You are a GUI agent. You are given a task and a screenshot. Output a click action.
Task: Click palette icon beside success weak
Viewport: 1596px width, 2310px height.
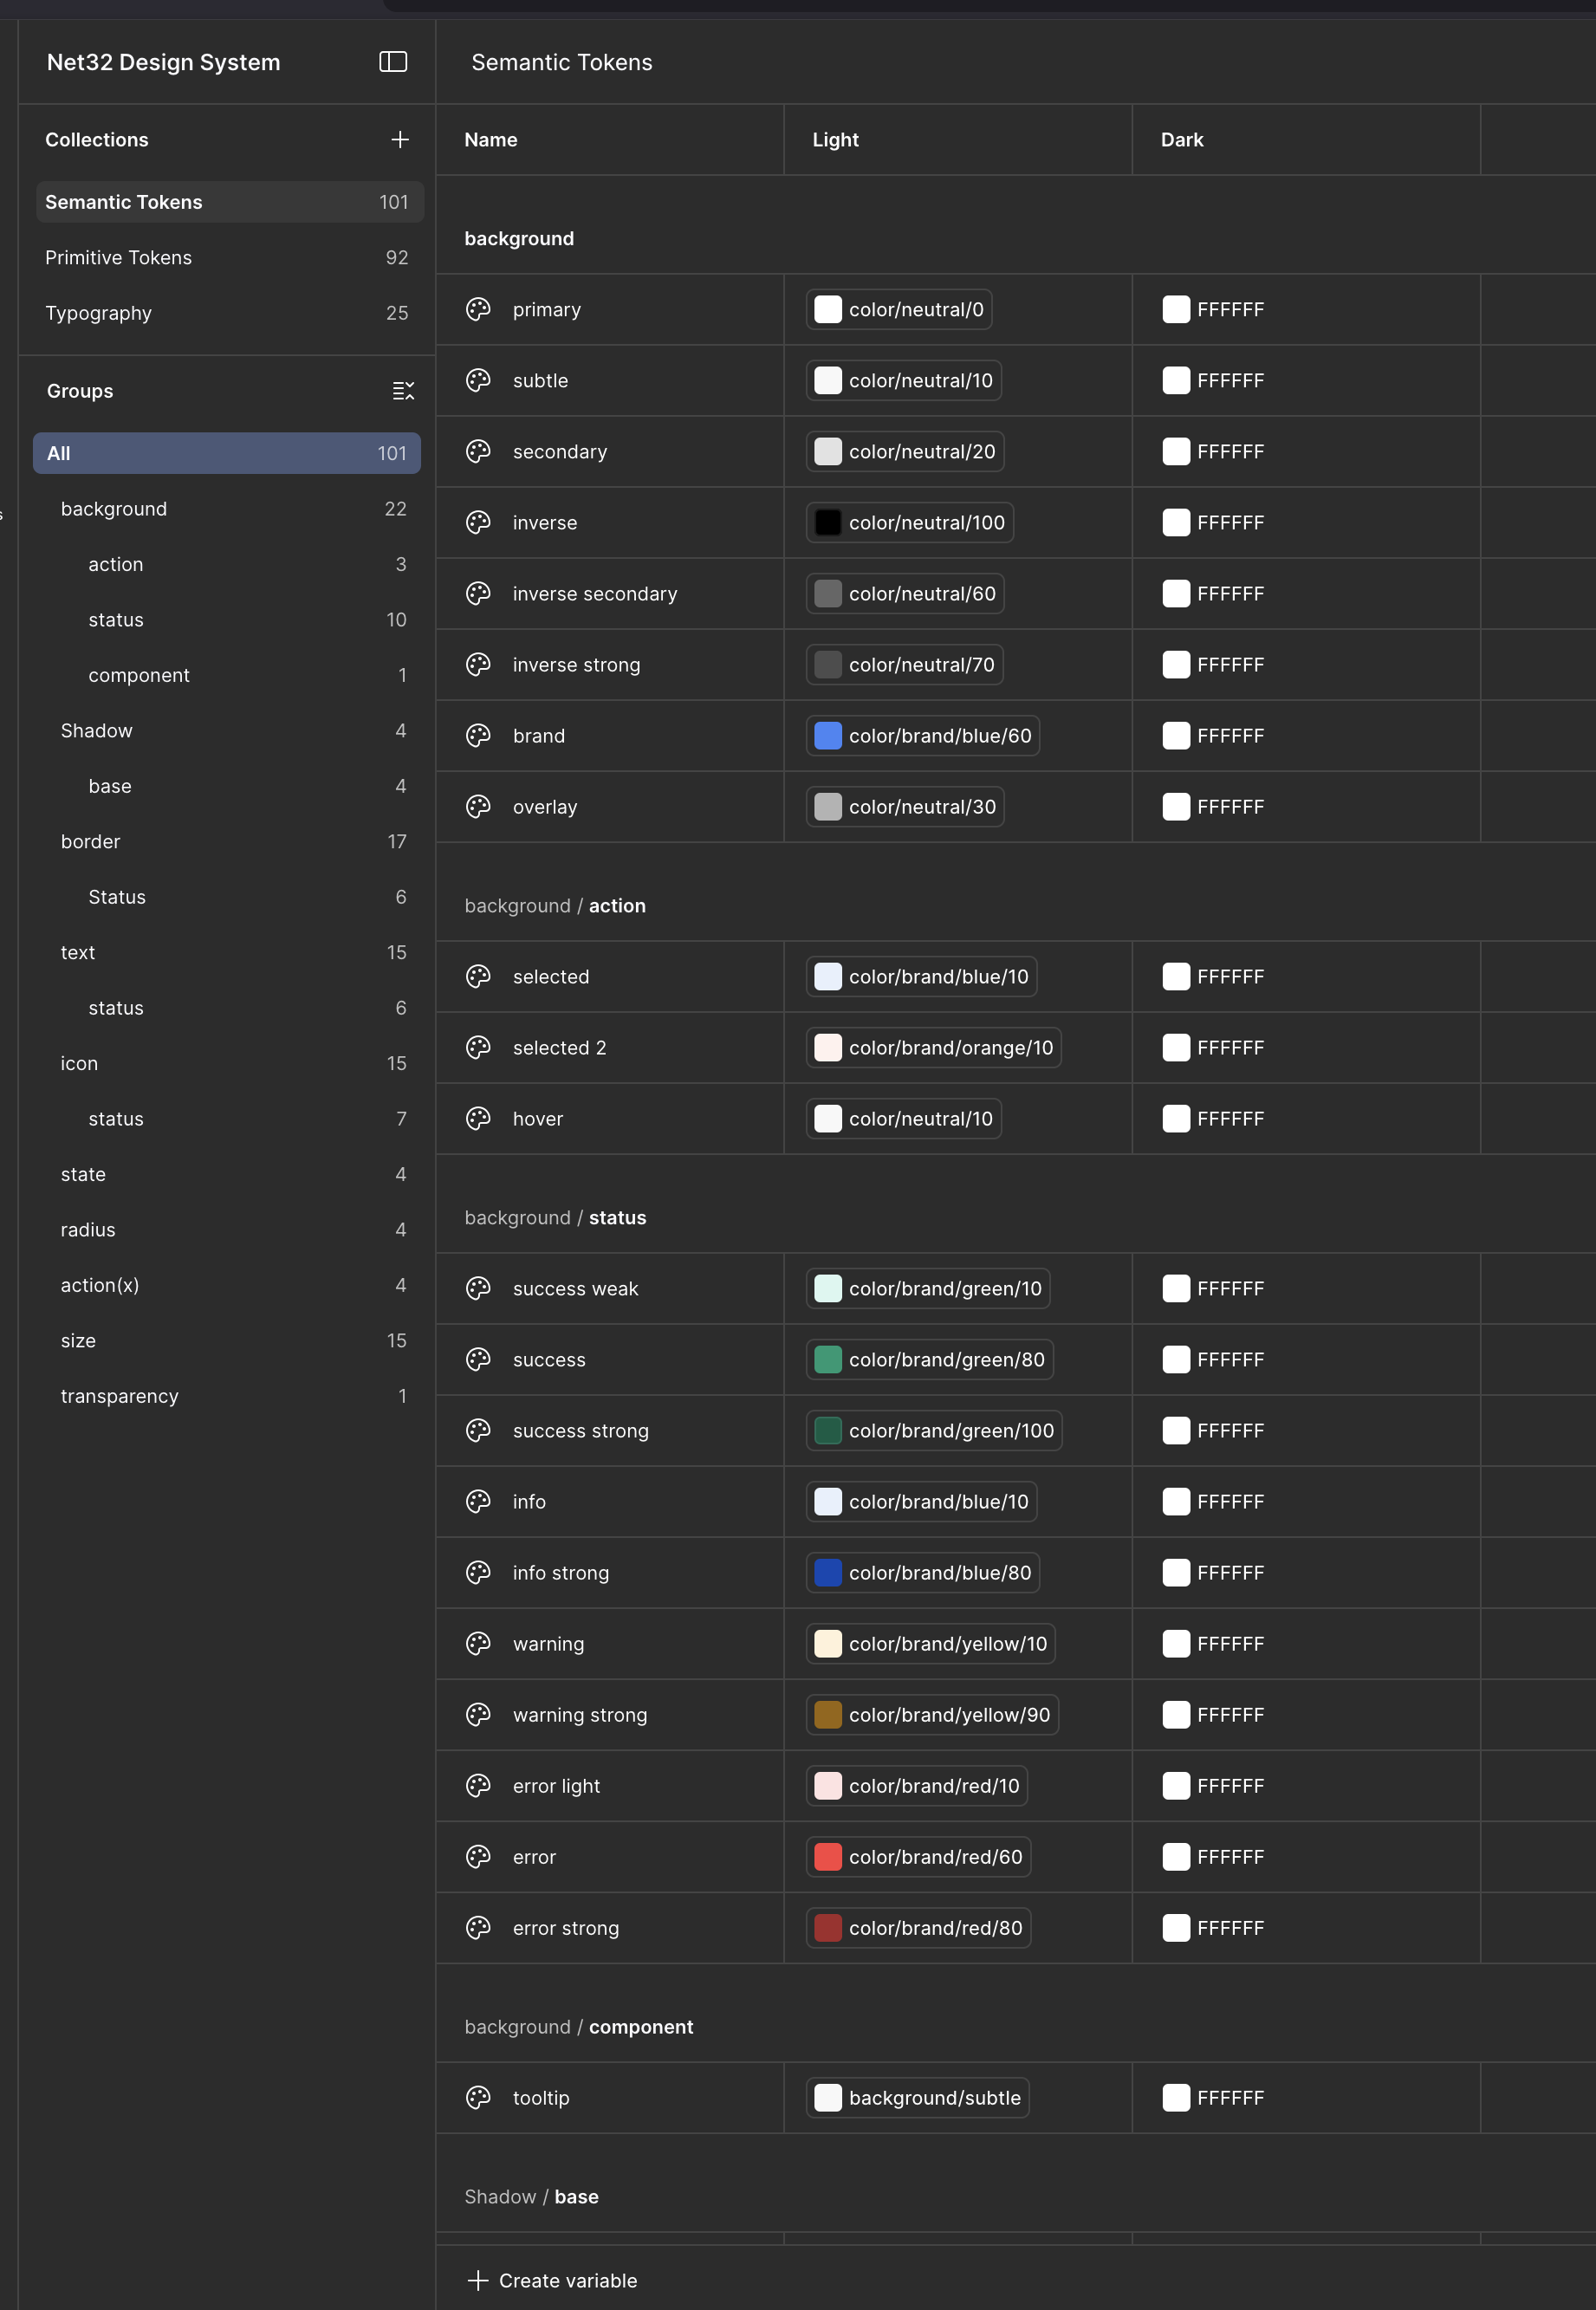478,1289
